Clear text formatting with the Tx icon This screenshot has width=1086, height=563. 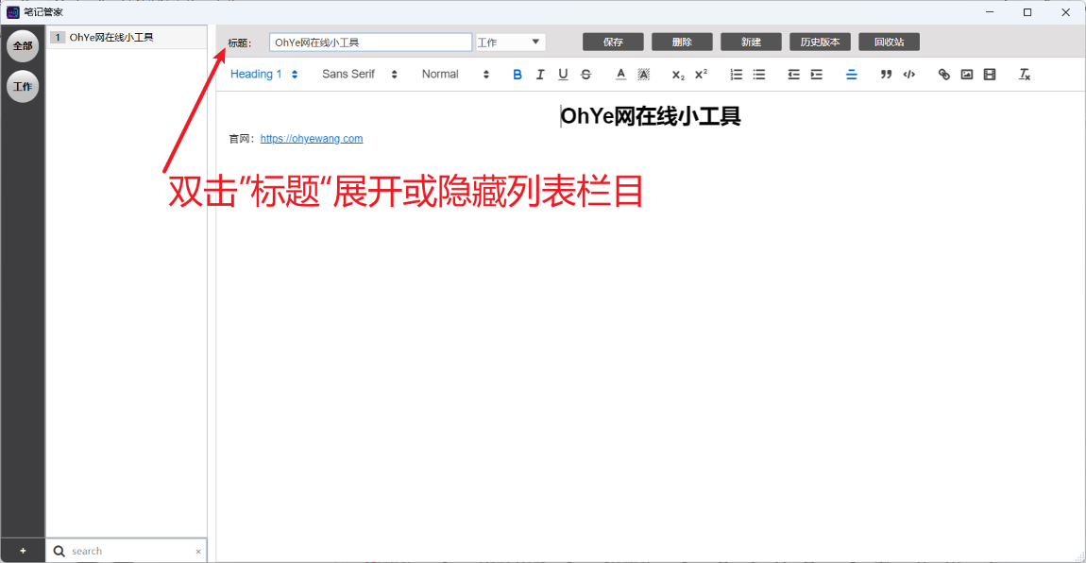tap(1024, 75)
